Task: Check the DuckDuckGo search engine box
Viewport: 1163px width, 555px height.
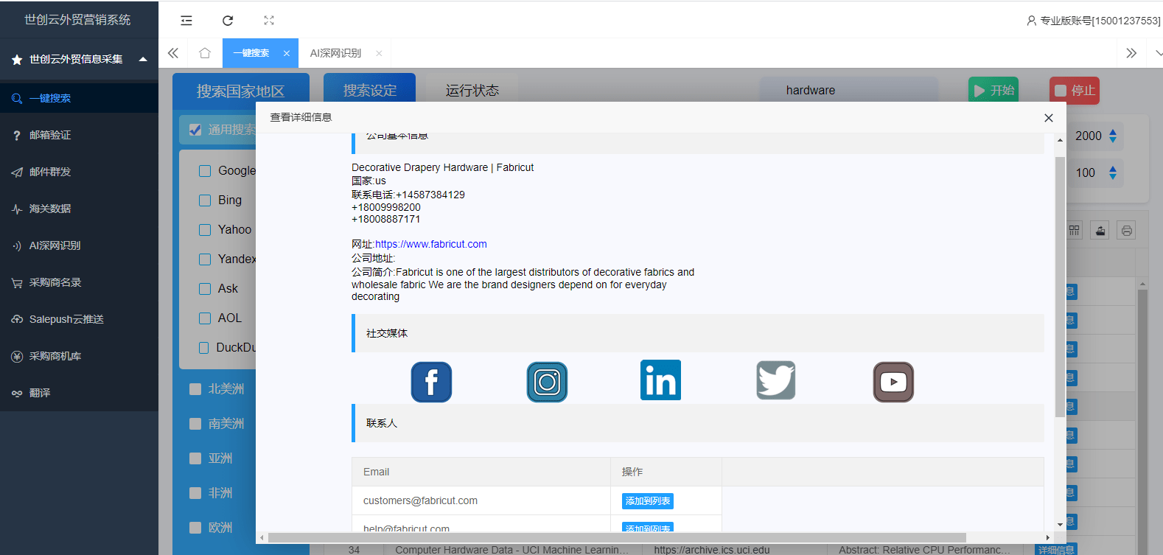Action: click(204, 348)
